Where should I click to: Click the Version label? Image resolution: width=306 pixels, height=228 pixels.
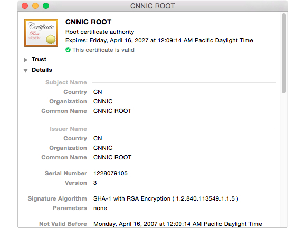coord(76,183)
